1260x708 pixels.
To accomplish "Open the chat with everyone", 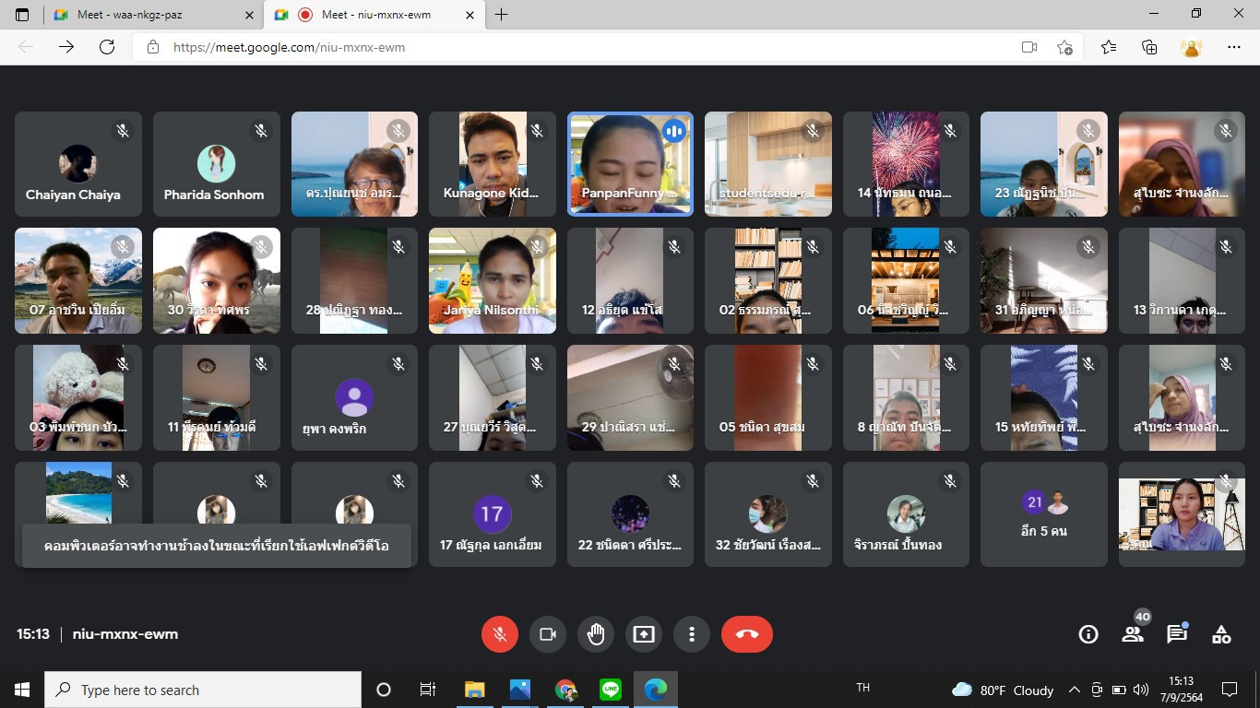I will [x=1177, y=634].
